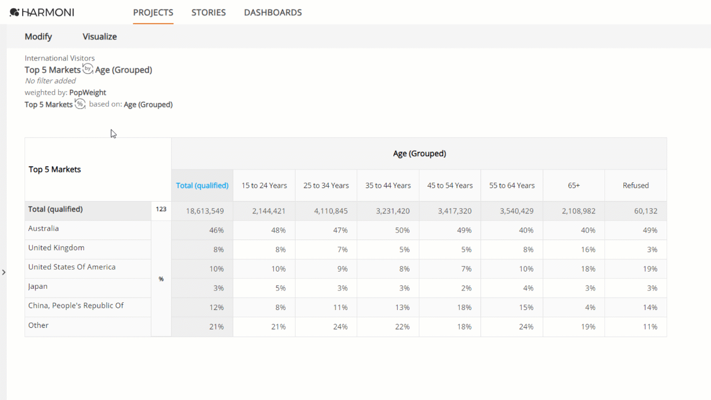Switch to the STORIES tab
This screenshot has height=400, width=711.
click(208, 12)
